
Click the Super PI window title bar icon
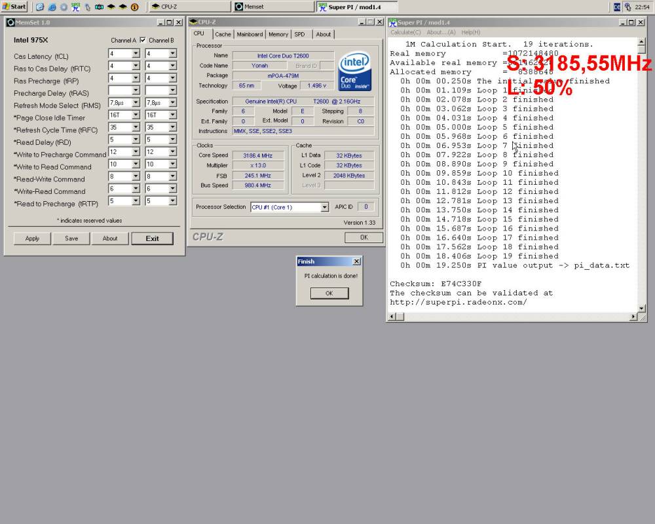(x=392, y=22)
